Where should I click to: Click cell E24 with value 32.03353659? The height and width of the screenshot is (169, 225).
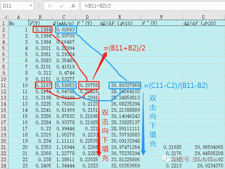tap(120, 166)
